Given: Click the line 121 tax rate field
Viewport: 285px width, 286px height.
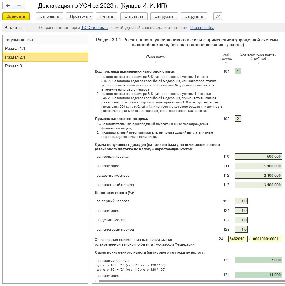Looking at the screenshot, I should coord(241,211).
